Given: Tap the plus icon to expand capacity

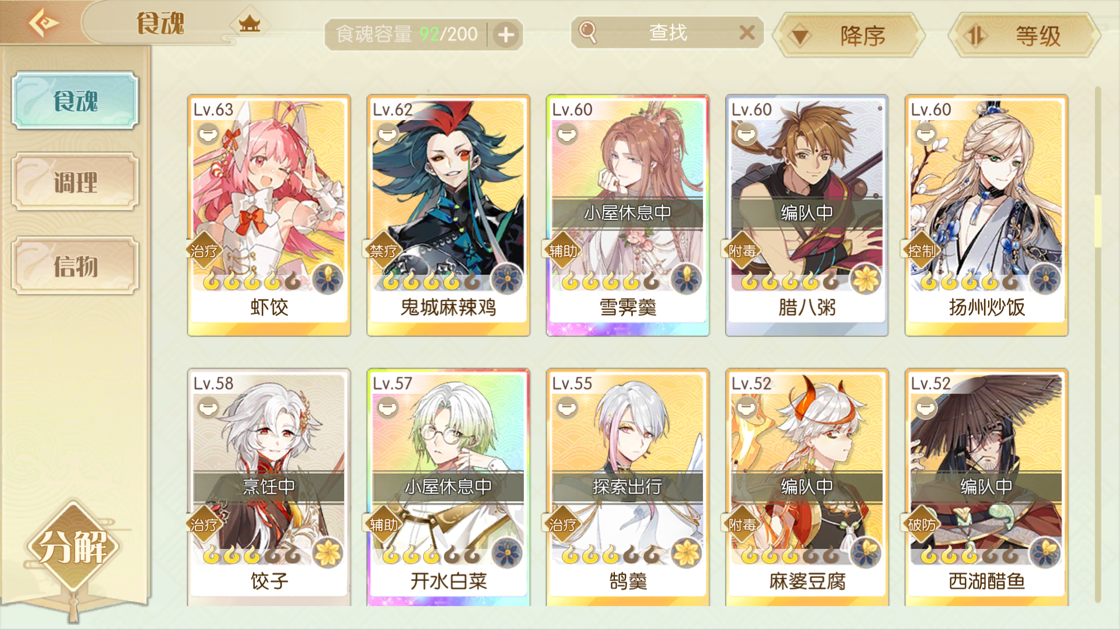Looking at the screenshot, I should click(x=506, y=35).
